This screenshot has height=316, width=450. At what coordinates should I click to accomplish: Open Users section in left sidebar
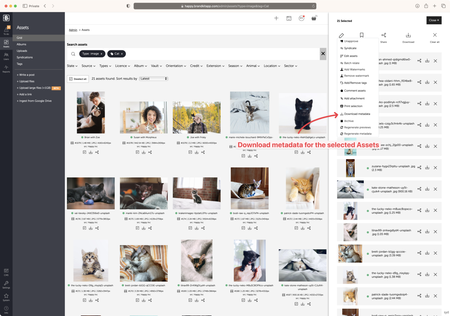[6, 56]
